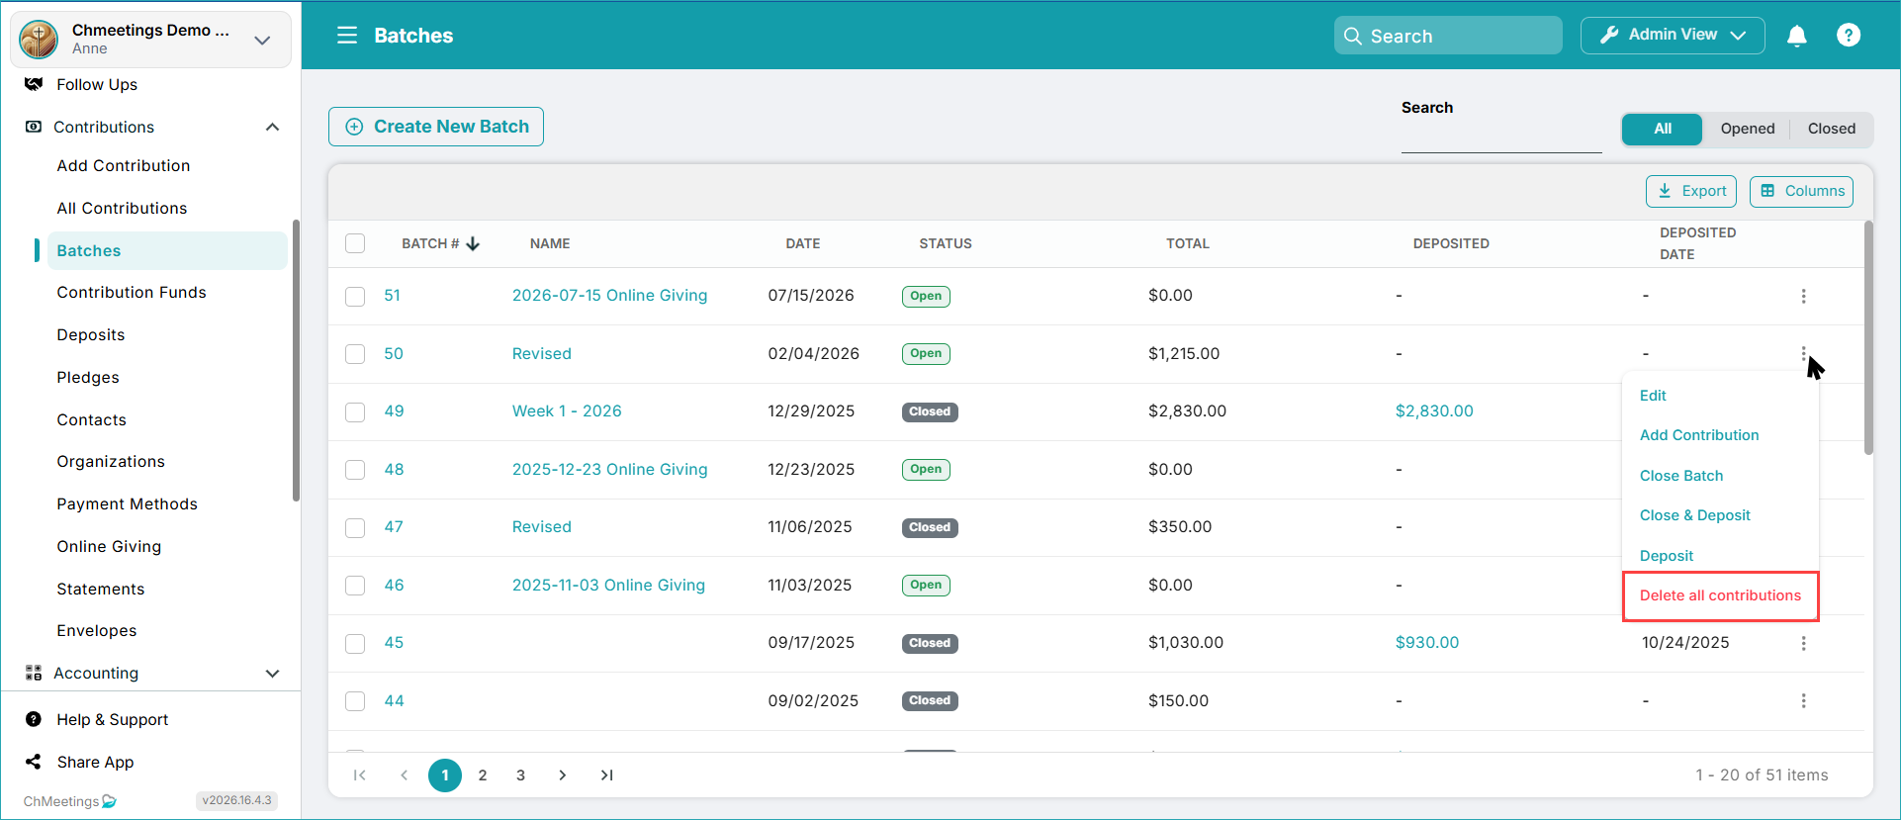Open the hamburger navigation menu
Screen dimensions: 1901x820
pos(347,36)
